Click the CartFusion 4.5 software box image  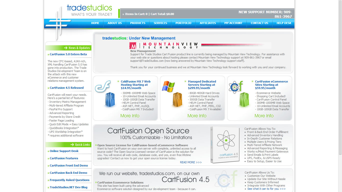coord(225,145)
